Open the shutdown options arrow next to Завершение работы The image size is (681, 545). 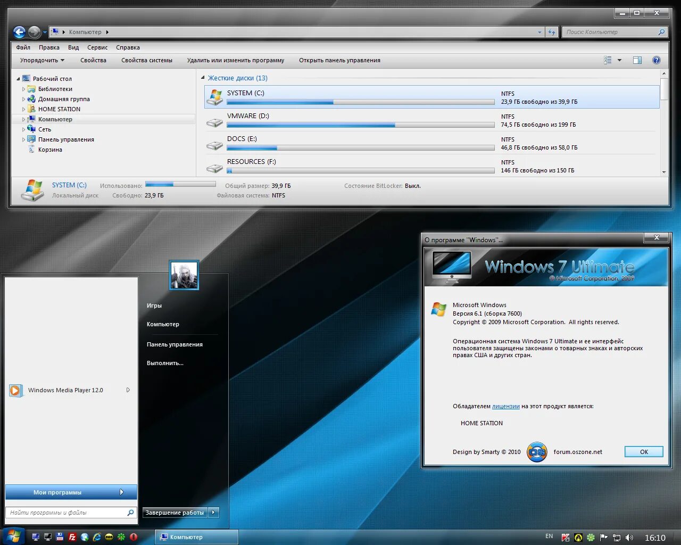pos(213,512)
